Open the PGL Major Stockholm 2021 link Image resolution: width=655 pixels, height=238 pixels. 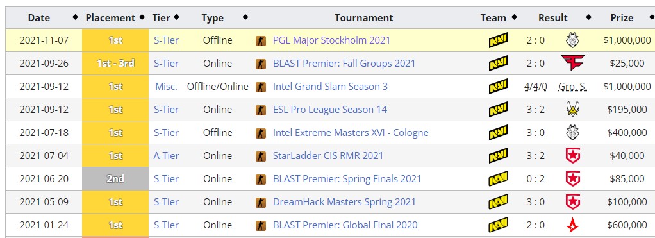pos(331,40)
